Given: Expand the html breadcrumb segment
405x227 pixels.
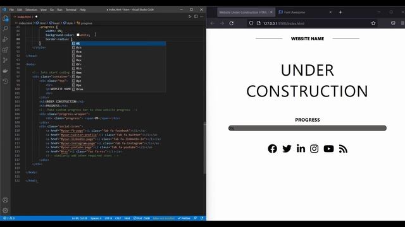Looking at the screenshot, I should coord(40,23).
